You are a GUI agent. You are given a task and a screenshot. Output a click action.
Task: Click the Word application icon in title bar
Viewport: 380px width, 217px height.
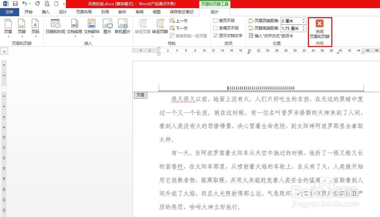coord(6,4)
